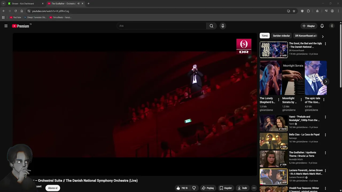Open options menu for Yanni Prelude video
342x192 pixels.
pos(325,117)
